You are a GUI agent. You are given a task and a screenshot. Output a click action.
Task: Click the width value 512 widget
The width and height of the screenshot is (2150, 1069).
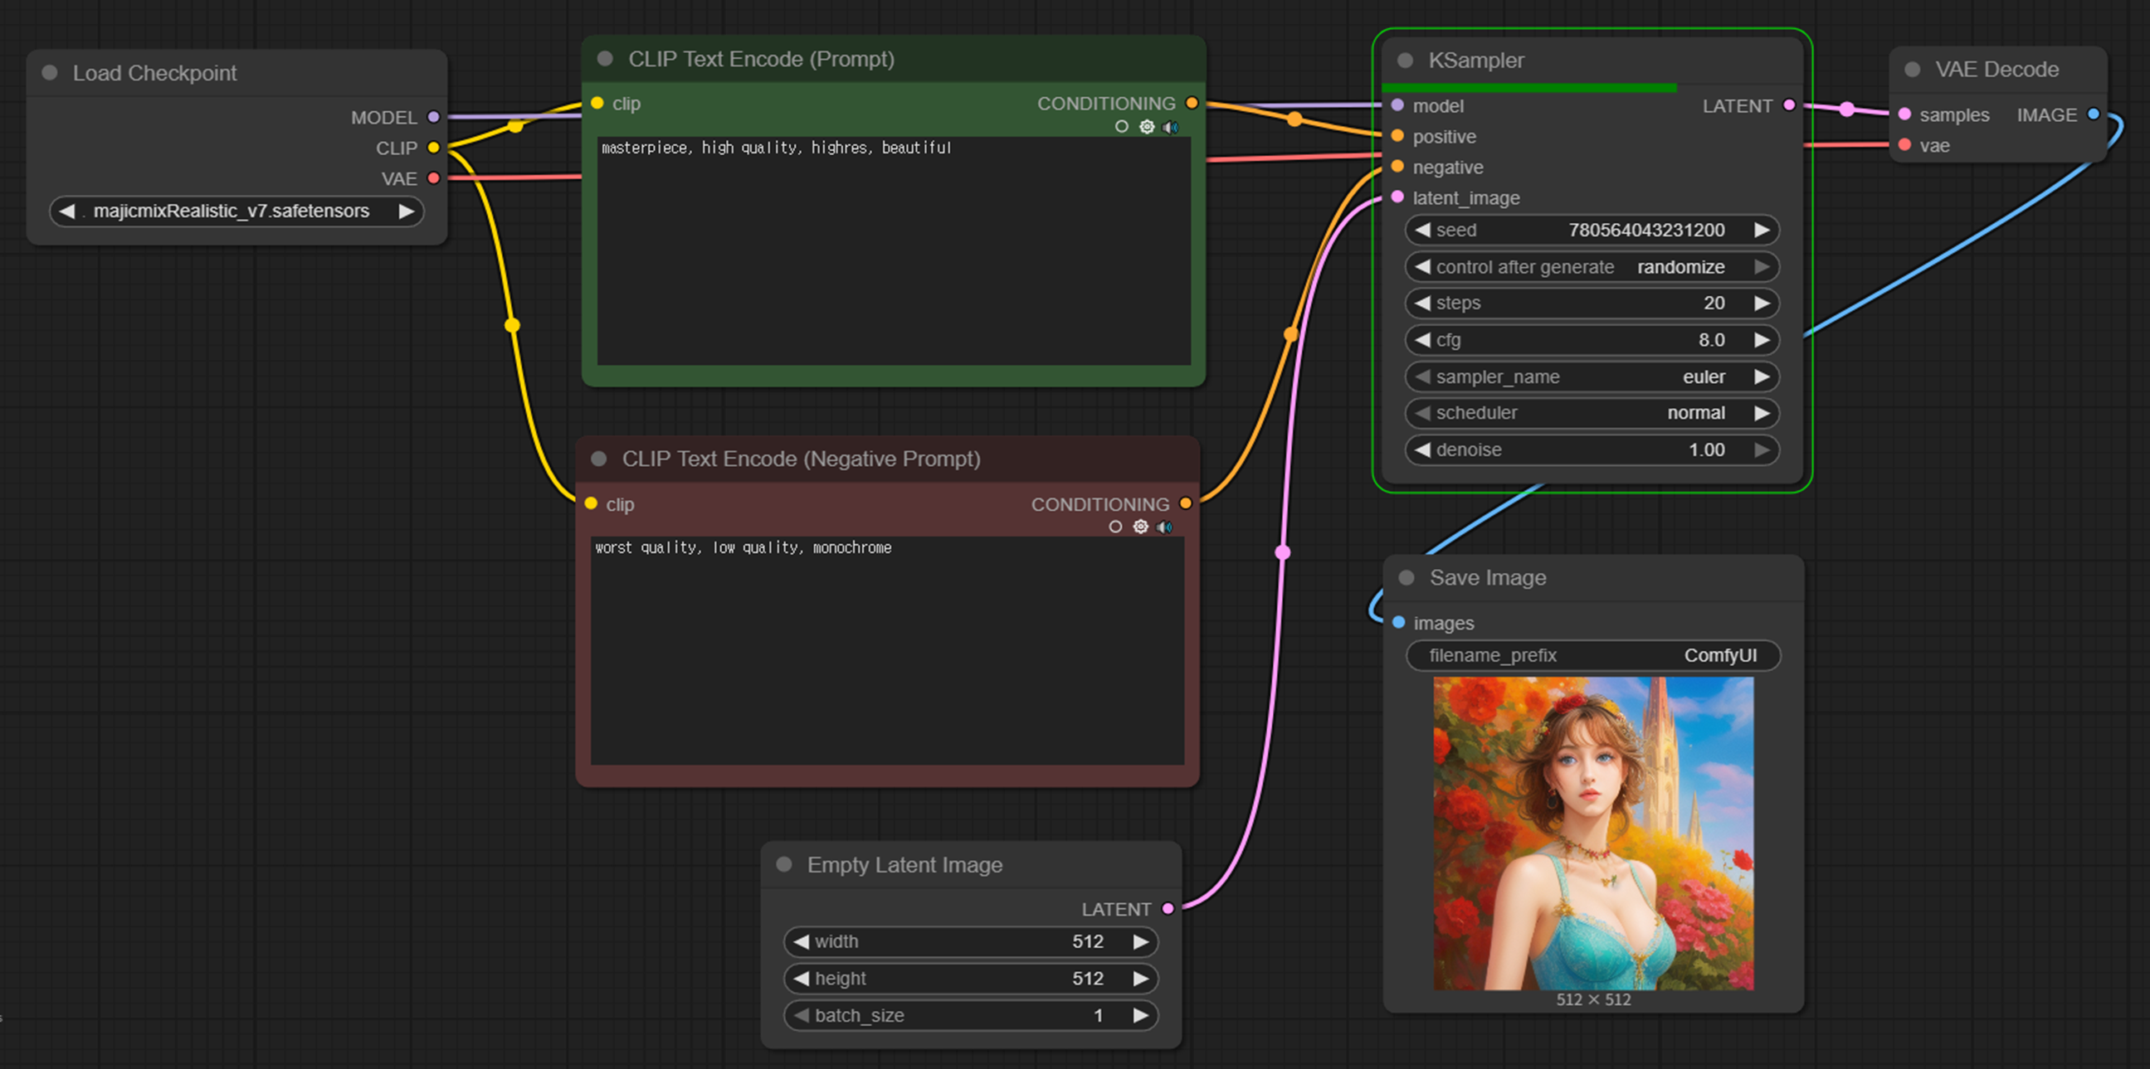click(971, 941)
